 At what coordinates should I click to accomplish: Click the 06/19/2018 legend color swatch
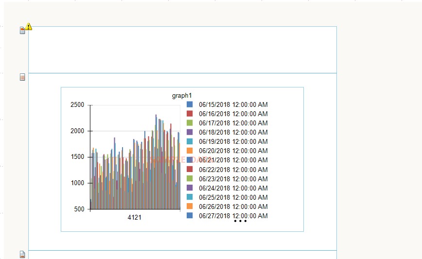[190, 141]
